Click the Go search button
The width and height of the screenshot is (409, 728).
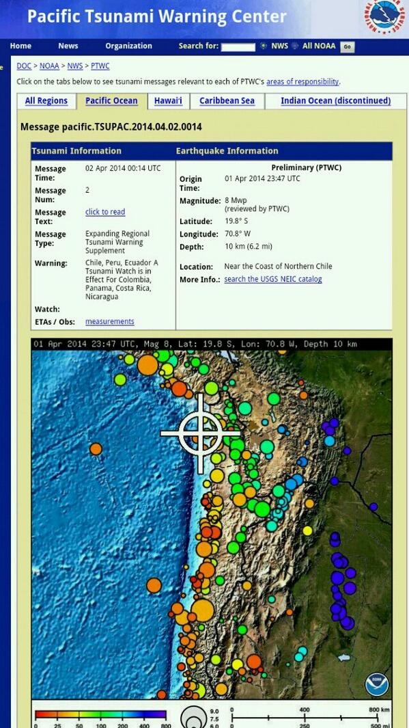[348, 47]
